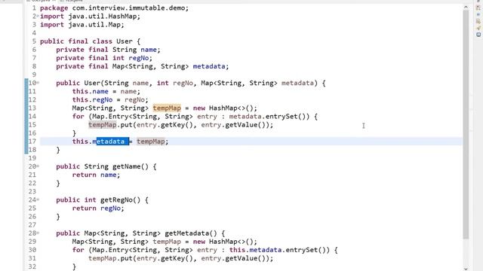Click the highlighted 'tempMap' declaration on line 13
This screenshot has height=271, width=483.
[167, 108]
